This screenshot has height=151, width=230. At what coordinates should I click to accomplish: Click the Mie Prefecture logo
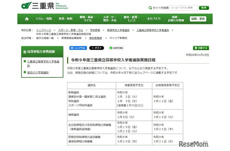[44, 6]
